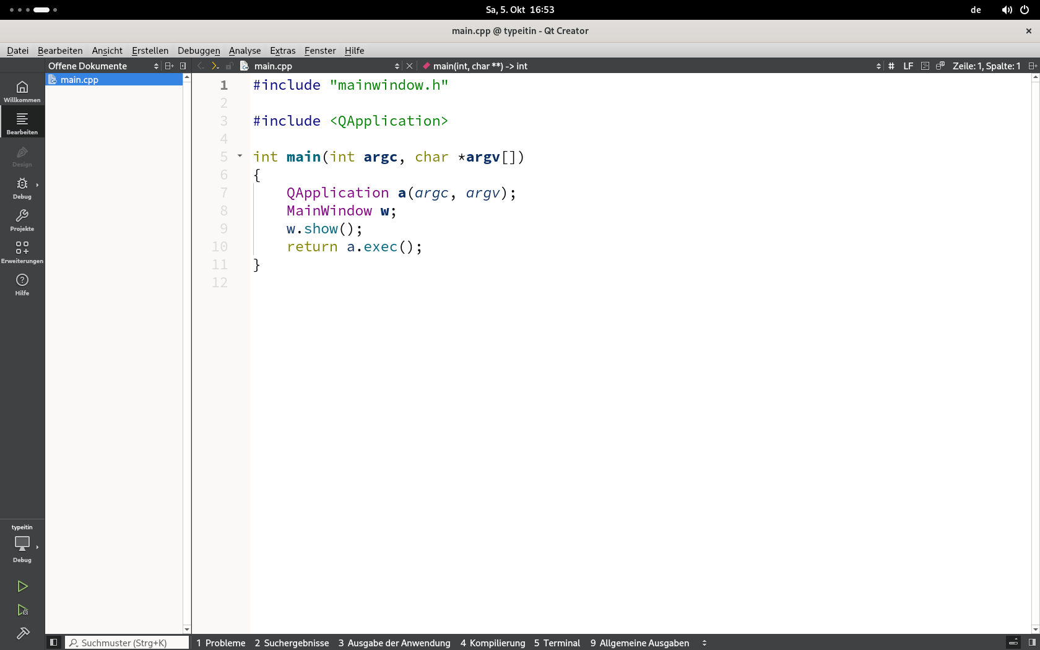The image size is (1040, 650).
Task: Collapse the main function fold marker
Action: 240,156
